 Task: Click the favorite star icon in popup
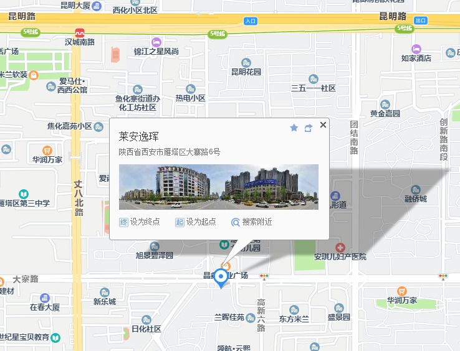click(294, 128)
